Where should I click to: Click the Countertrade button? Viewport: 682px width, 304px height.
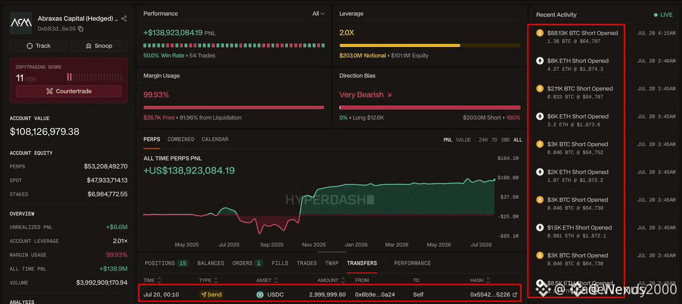[x=69, y=91]
